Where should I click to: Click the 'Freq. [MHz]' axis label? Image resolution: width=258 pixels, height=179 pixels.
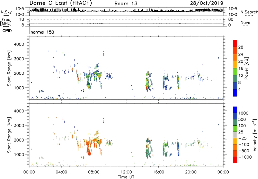click(x=6, y=22)
